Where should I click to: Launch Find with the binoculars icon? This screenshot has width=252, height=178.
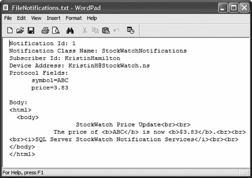pos(70,30)
